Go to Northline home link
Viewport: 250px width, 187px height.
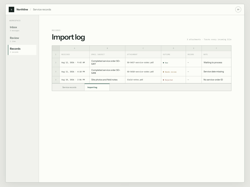pos(22,9)
